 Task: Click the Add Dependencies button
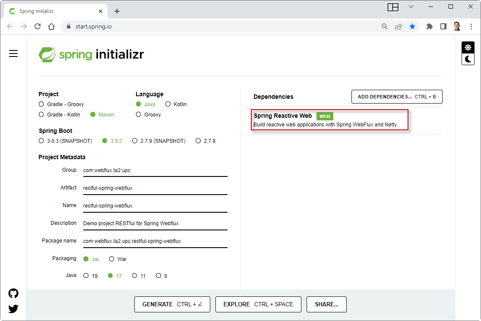(x=397, y=97)
